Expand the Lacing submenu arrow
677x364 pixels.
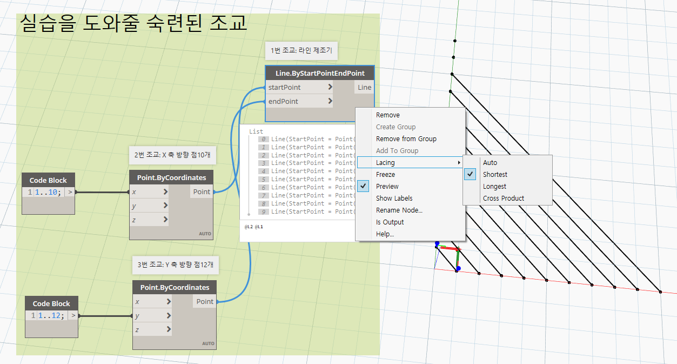coord(459,163)
